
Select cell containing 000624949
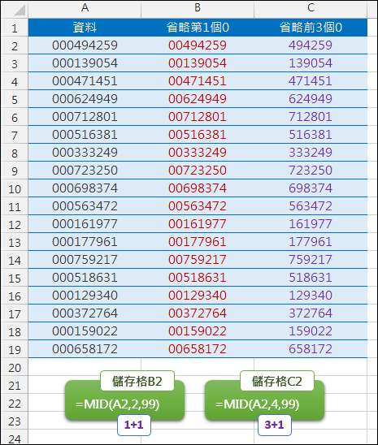point(85,99)
